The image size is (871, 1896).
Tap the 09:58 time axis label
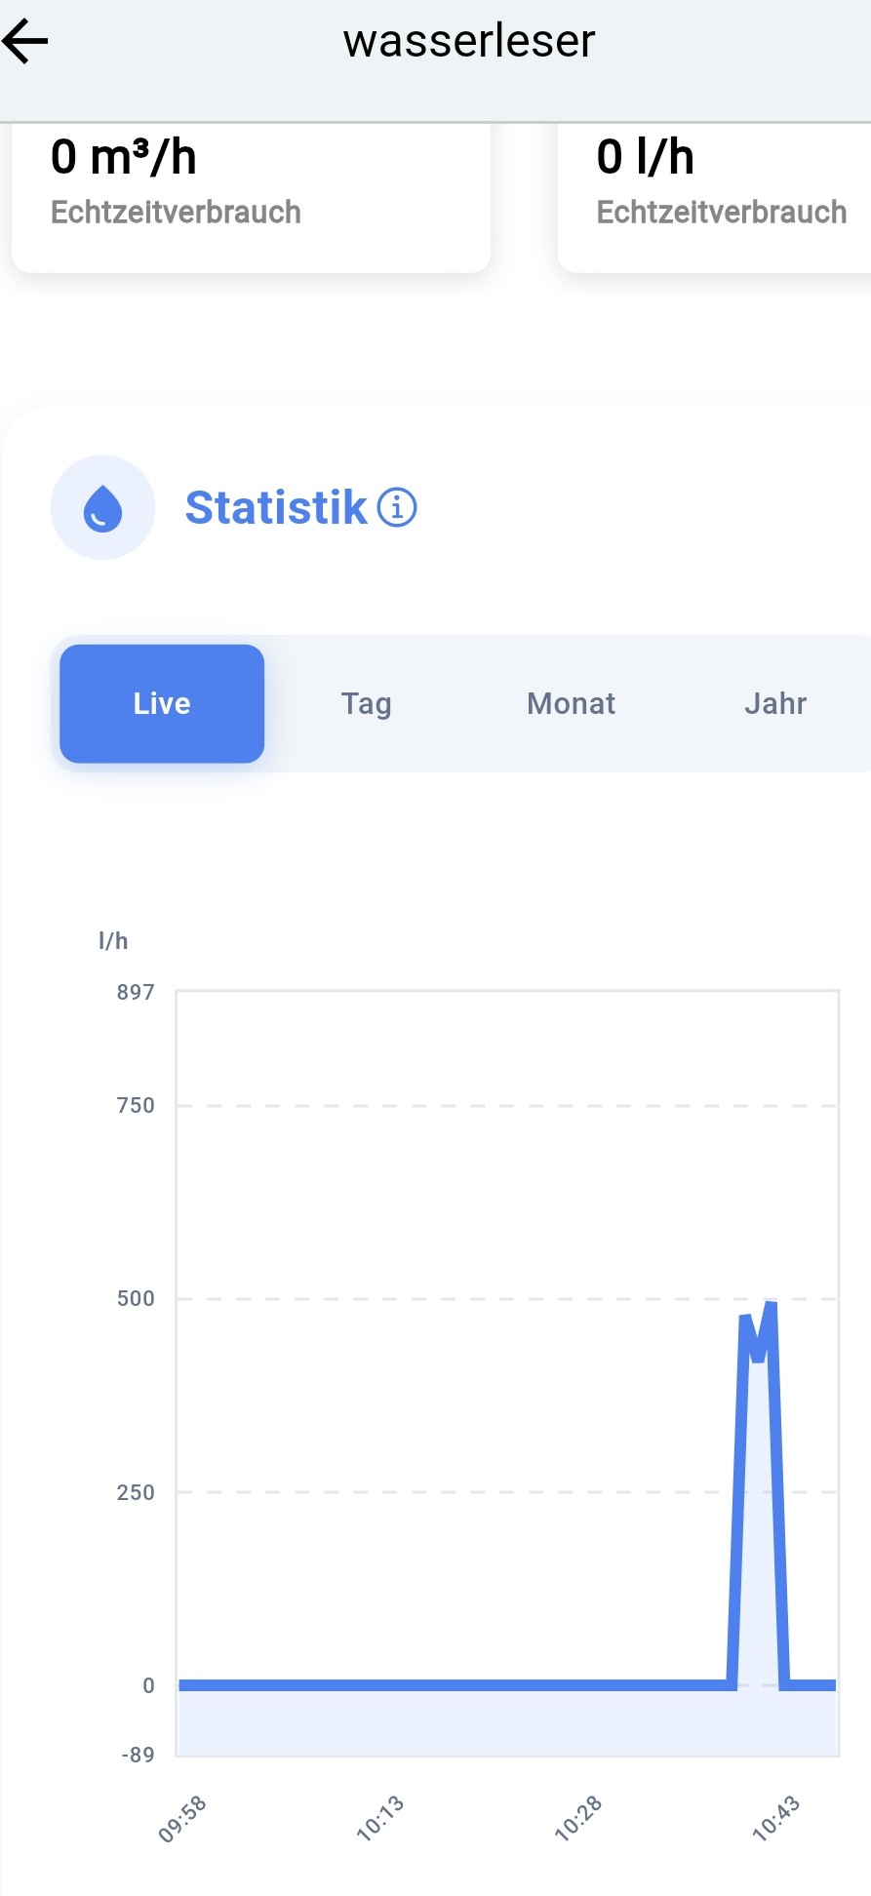pos(182,1818)
